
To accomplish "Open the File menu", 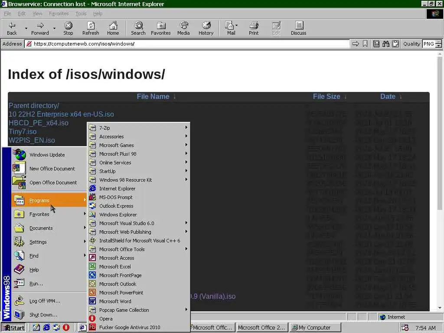I will point(7,13).
